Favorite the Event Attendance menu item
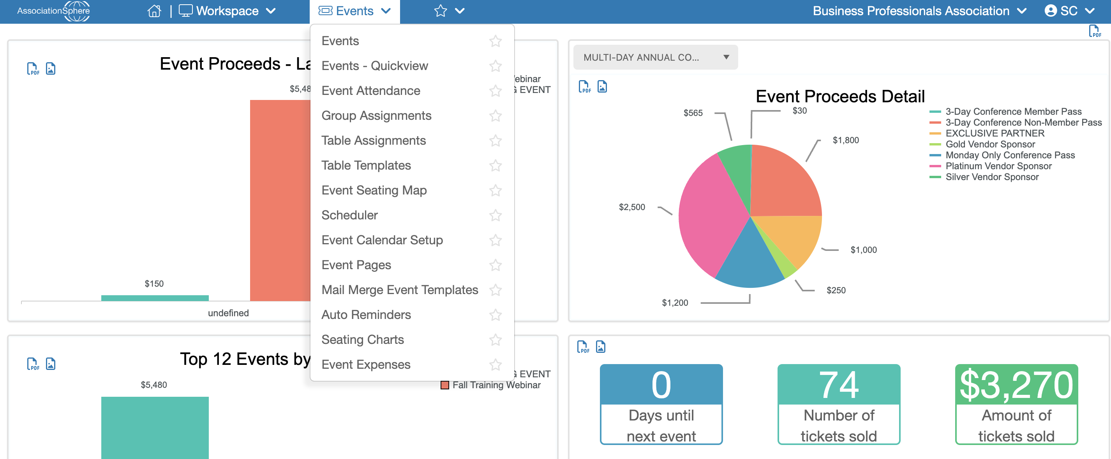This screenshot has height=459, width=1111. tap(495, 91)
